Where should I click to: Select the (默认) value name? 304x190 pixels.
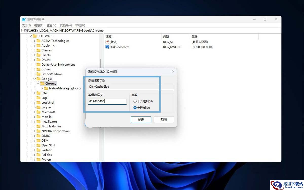[x=113, y=42]
